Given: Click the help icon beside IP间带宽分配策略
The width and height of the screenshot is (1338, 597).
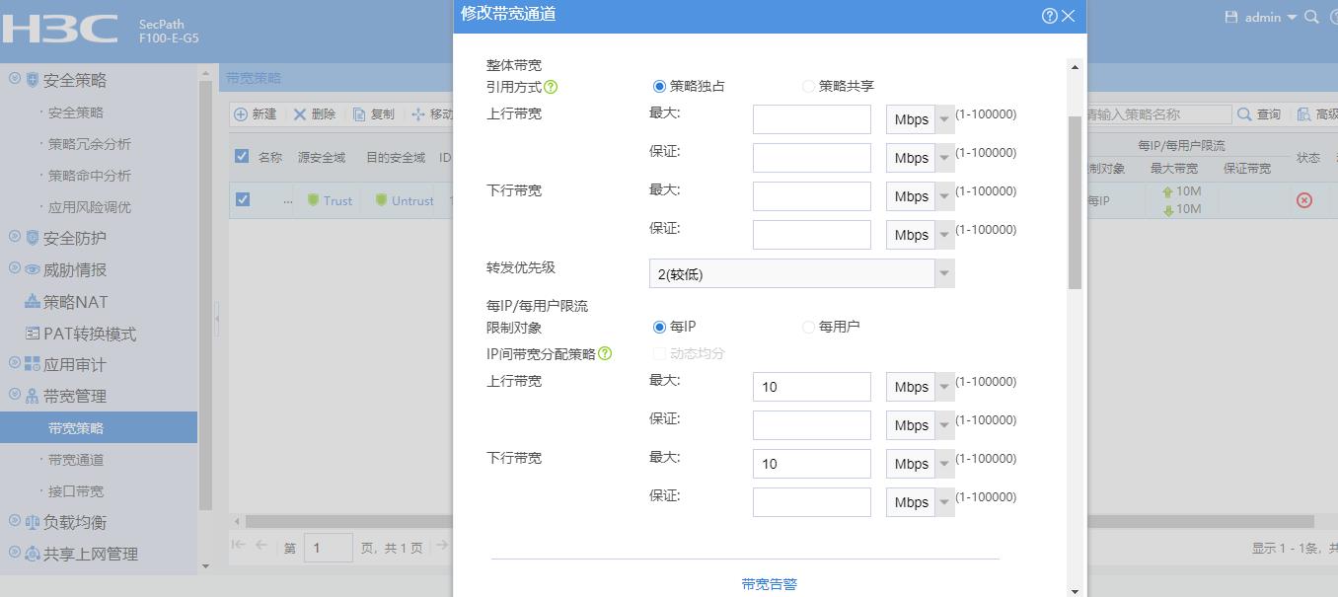Looking at the screenshot, I should click(605, 353).
